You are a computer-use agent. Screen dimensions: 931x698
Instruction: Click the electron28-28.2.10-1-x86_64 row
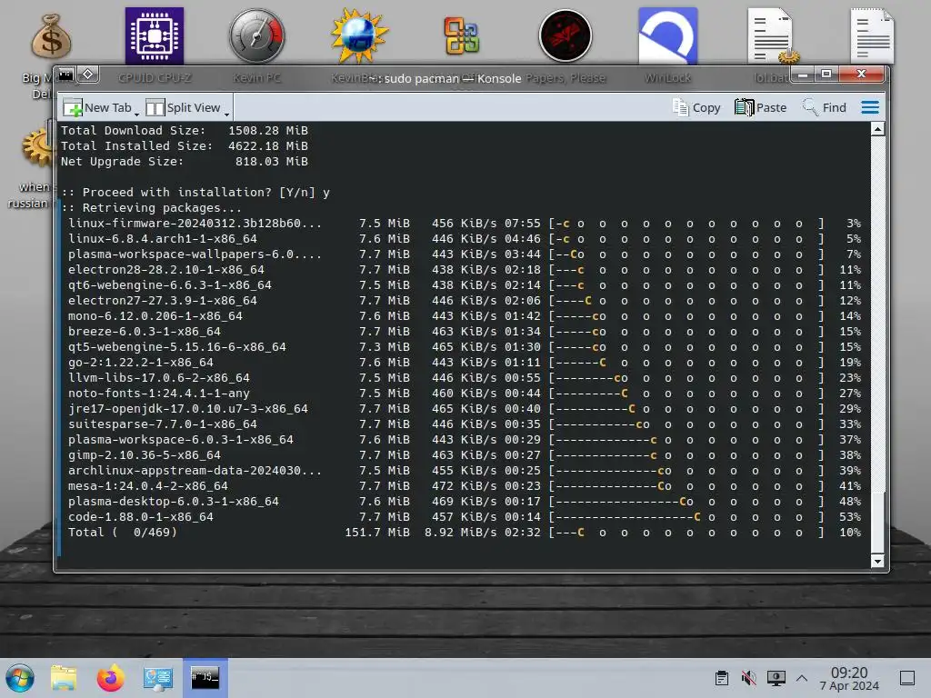click(465, 269)
